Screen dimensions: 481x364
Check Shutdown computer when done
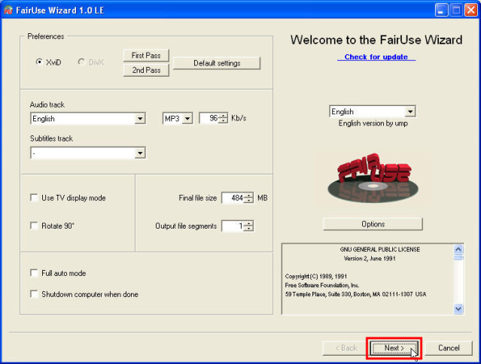point(34,294)
